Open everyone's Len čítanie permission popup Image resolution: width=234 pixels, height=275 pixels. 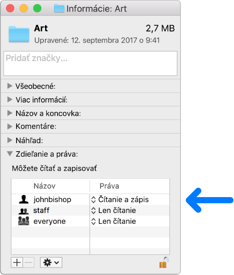click(113, 221)
